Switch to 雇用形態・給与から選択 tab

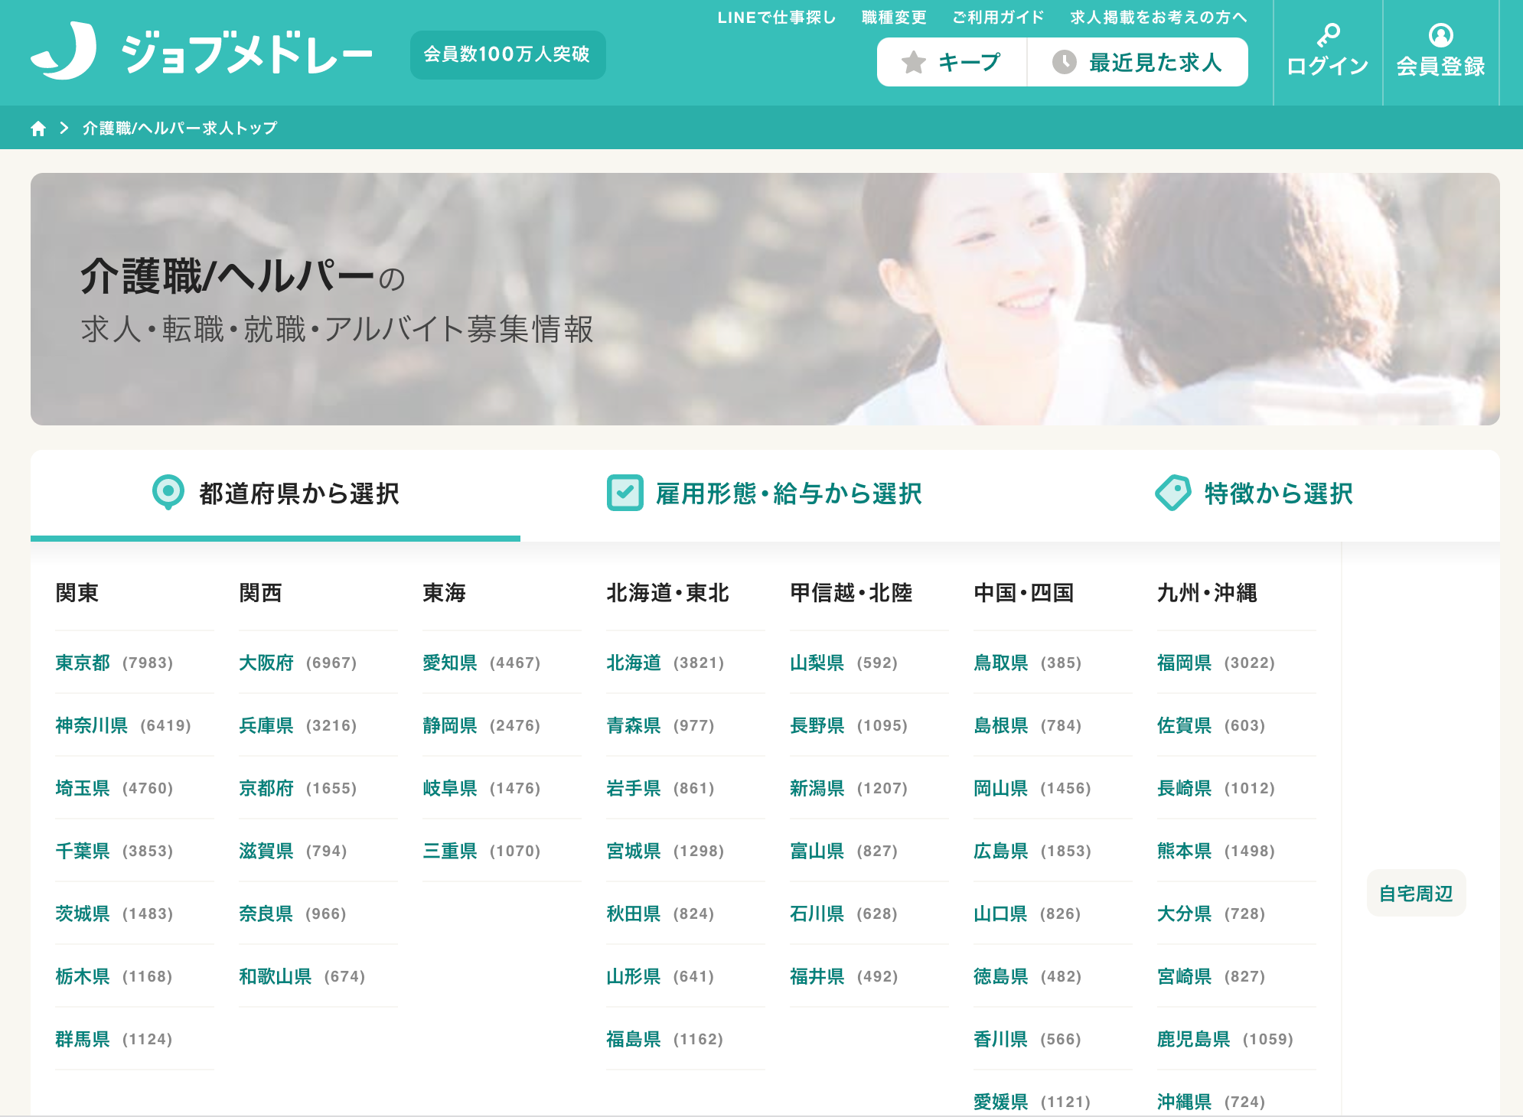pos(788,494)
